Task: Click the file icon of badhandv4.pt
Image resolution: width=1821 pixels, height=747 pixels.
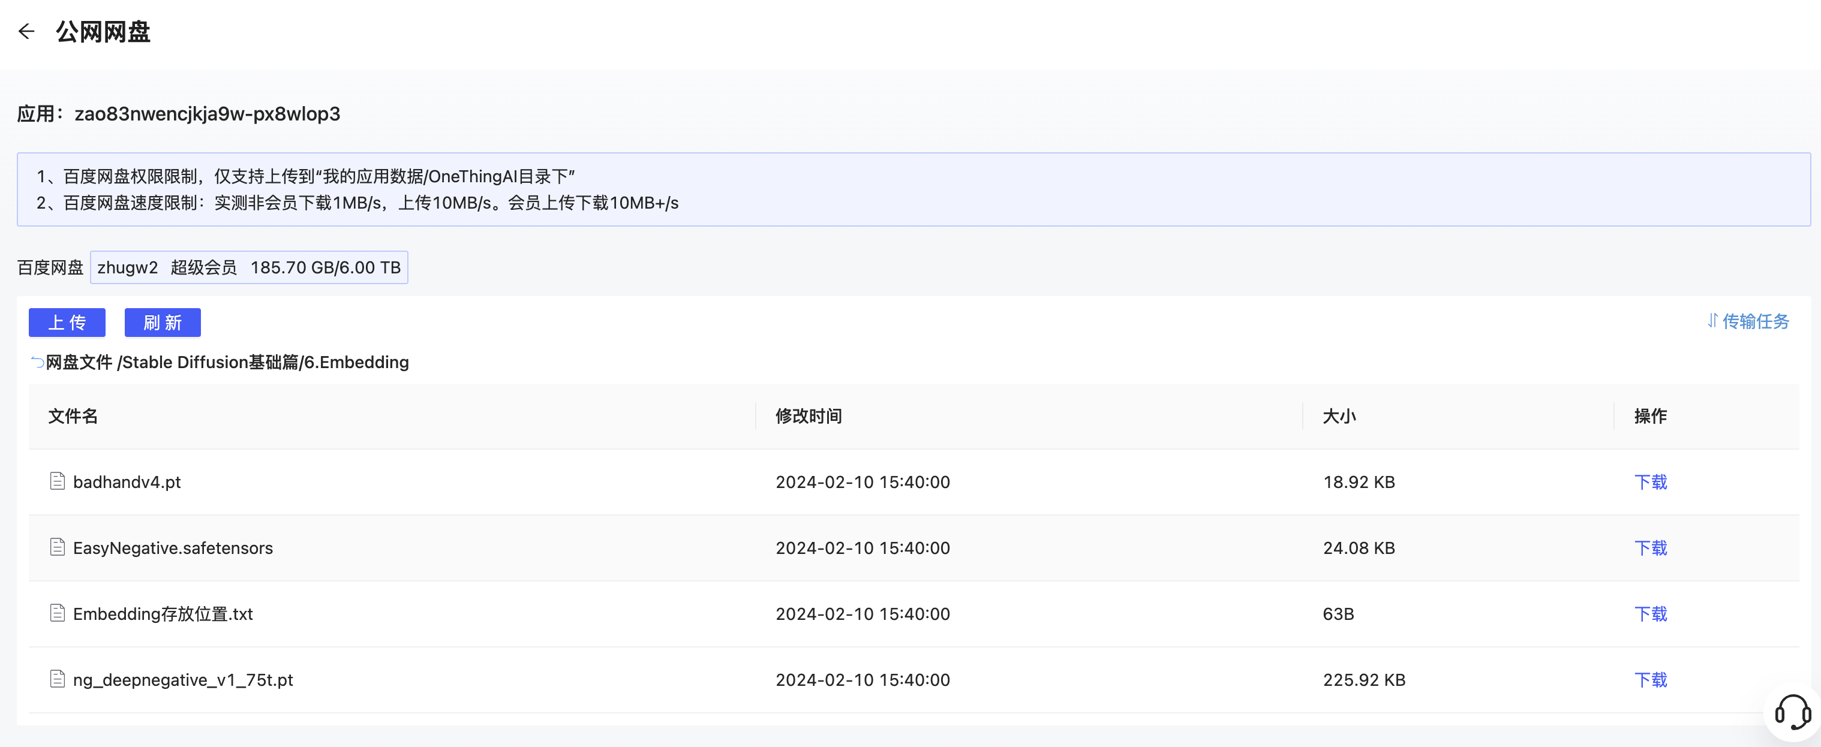Action: pyautogui.click(x=57, y=481)
